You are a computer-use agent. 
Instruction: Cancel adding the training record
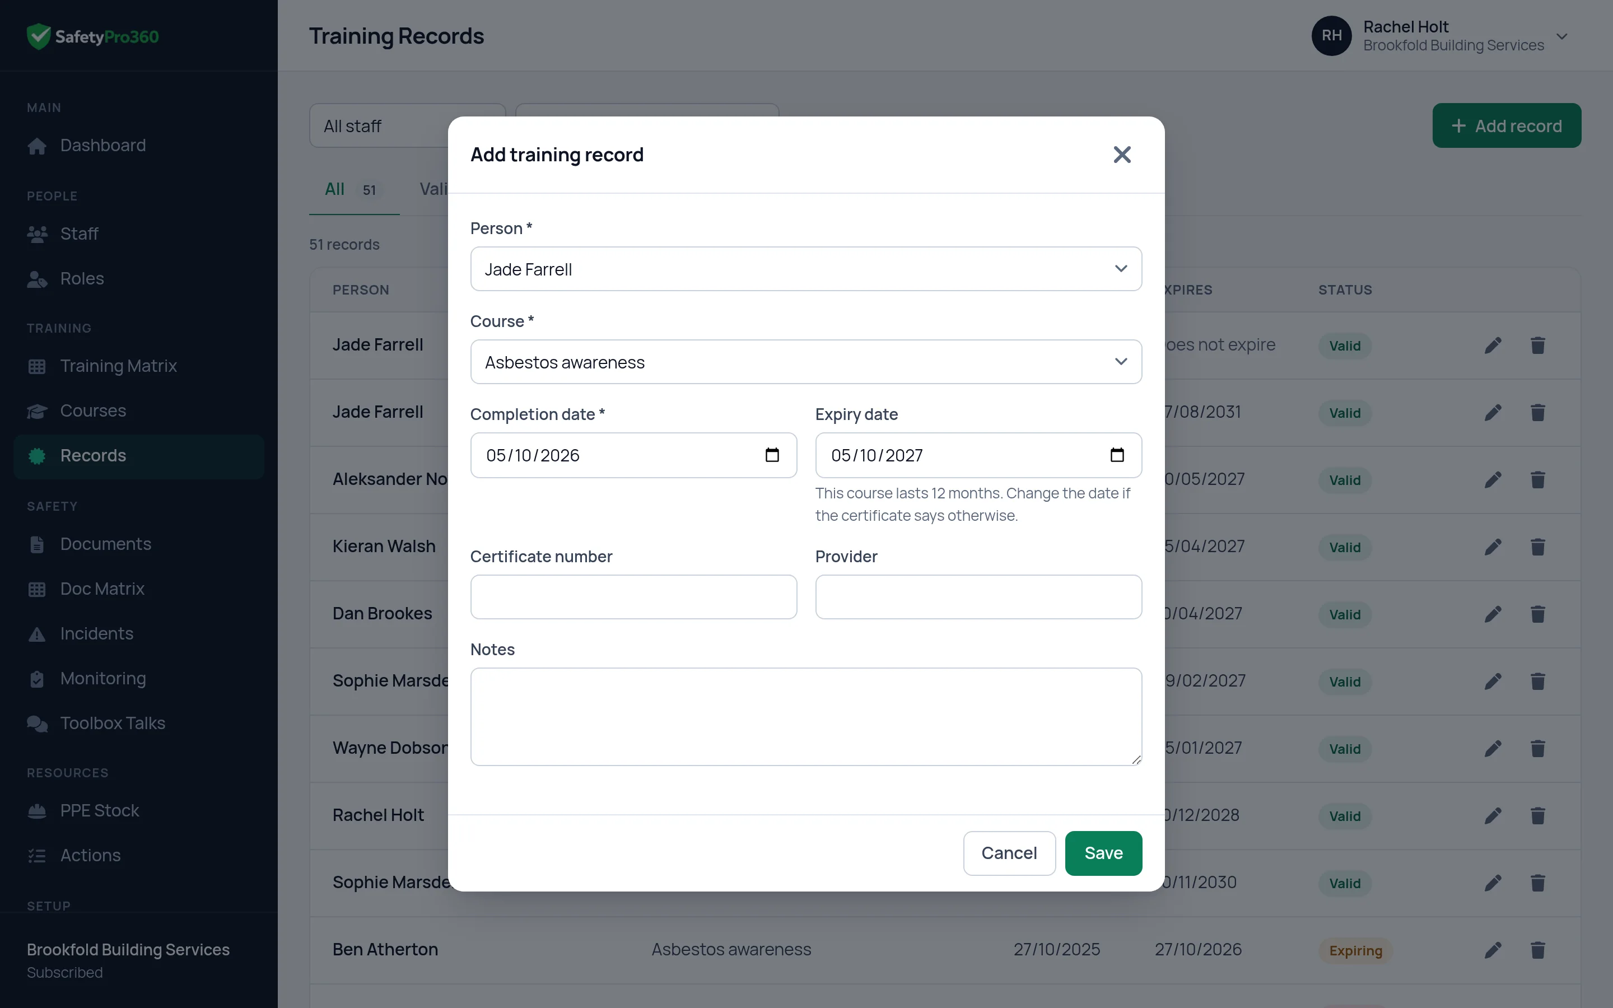(1009, 853)
